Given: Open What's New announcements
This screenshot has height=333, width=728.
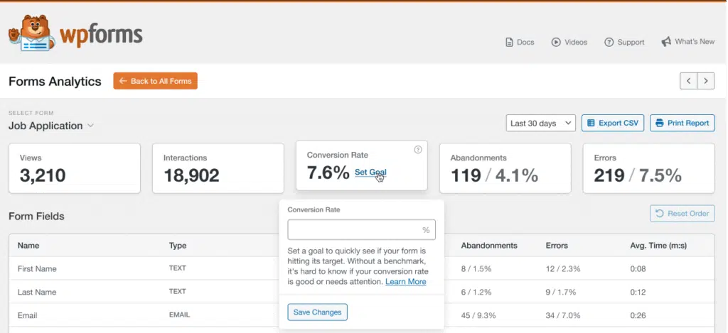Looking at the screenshot, I should tap(688, 42).
